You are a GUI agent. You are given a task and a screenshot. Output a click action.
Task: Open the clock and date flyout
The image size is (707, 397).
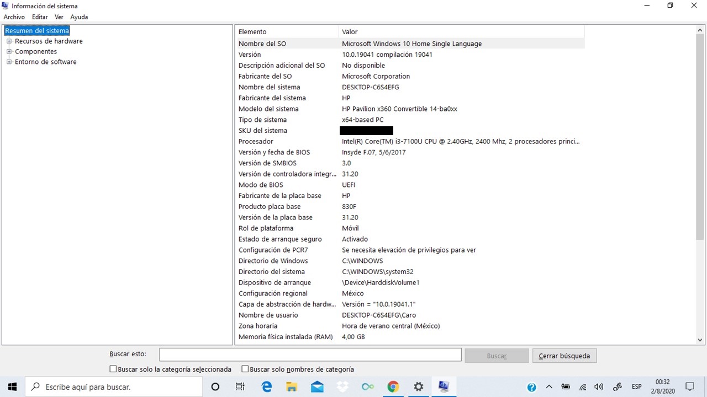point(662,387)
